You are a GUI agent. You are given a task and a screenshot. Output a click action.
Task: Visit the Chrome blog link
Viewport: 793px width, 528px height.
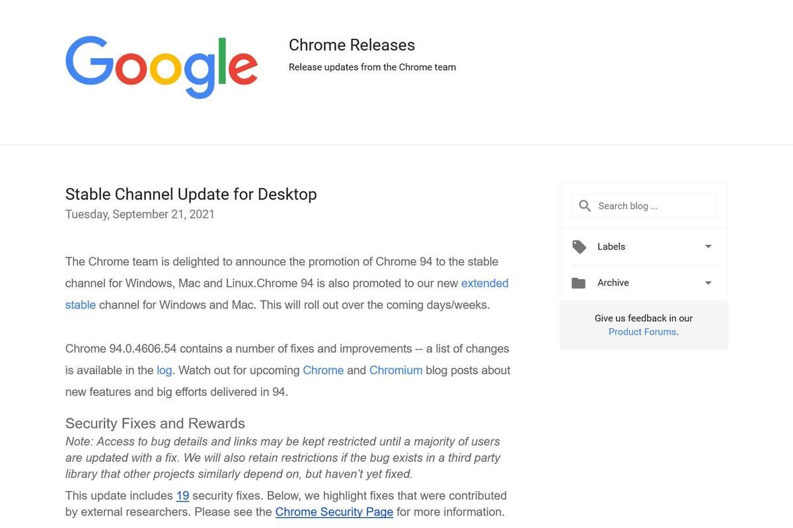tap(323, 370)
